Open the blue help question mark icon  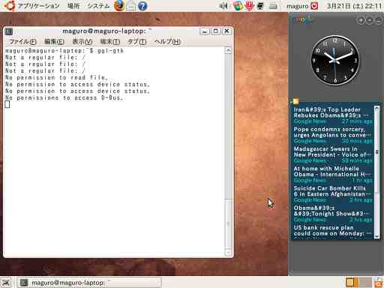[x=142, y=6]
